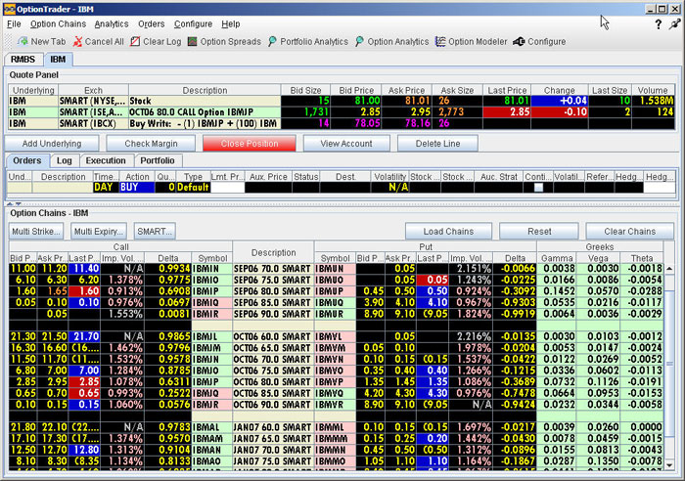685x481 pixels.
Task: Click the Bid Price column header in Quote Panel
Action: coord(356,90)
